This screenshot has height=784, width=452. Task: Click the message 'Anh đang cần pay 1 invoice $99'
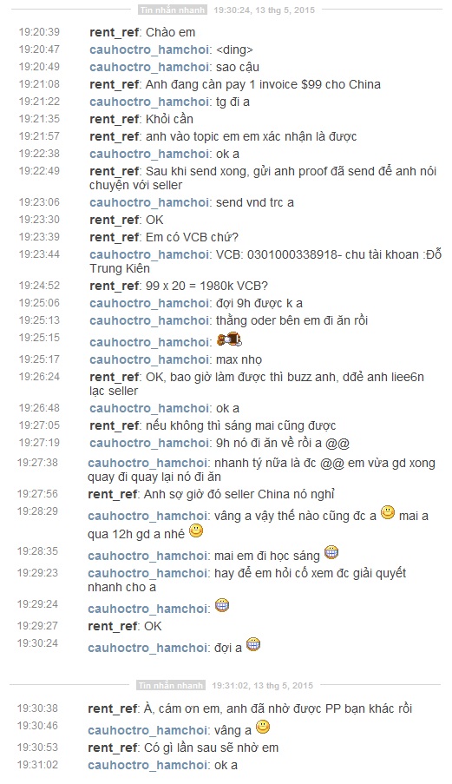(263, 84)
